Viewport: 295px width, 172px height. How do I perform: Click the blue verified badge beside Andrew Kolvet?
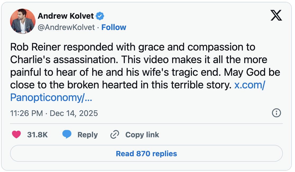100,16
